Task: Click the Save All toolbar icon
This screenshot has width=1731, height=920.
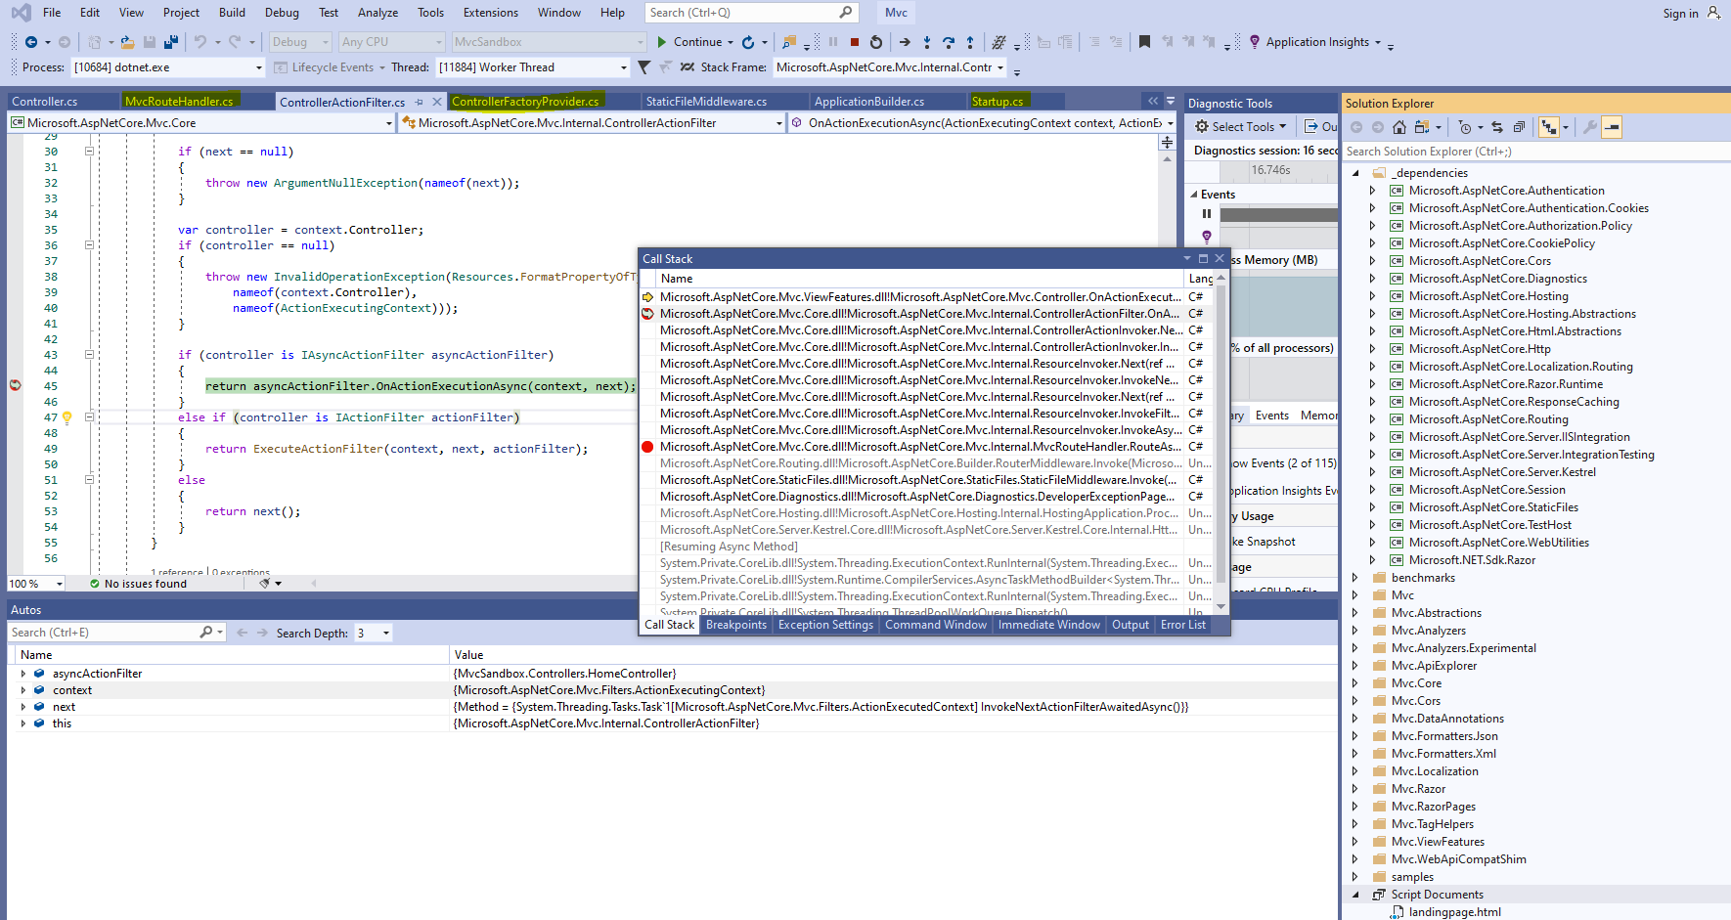Action: (x=171, y=42)
